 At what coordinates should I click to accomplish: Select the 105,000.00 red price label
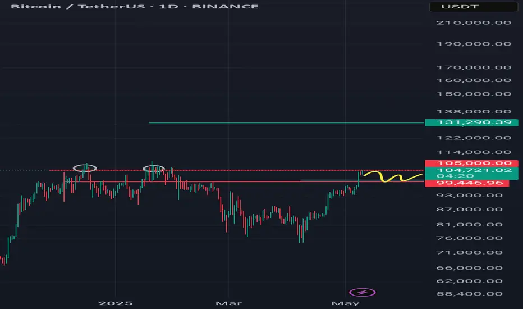point(471,163)
